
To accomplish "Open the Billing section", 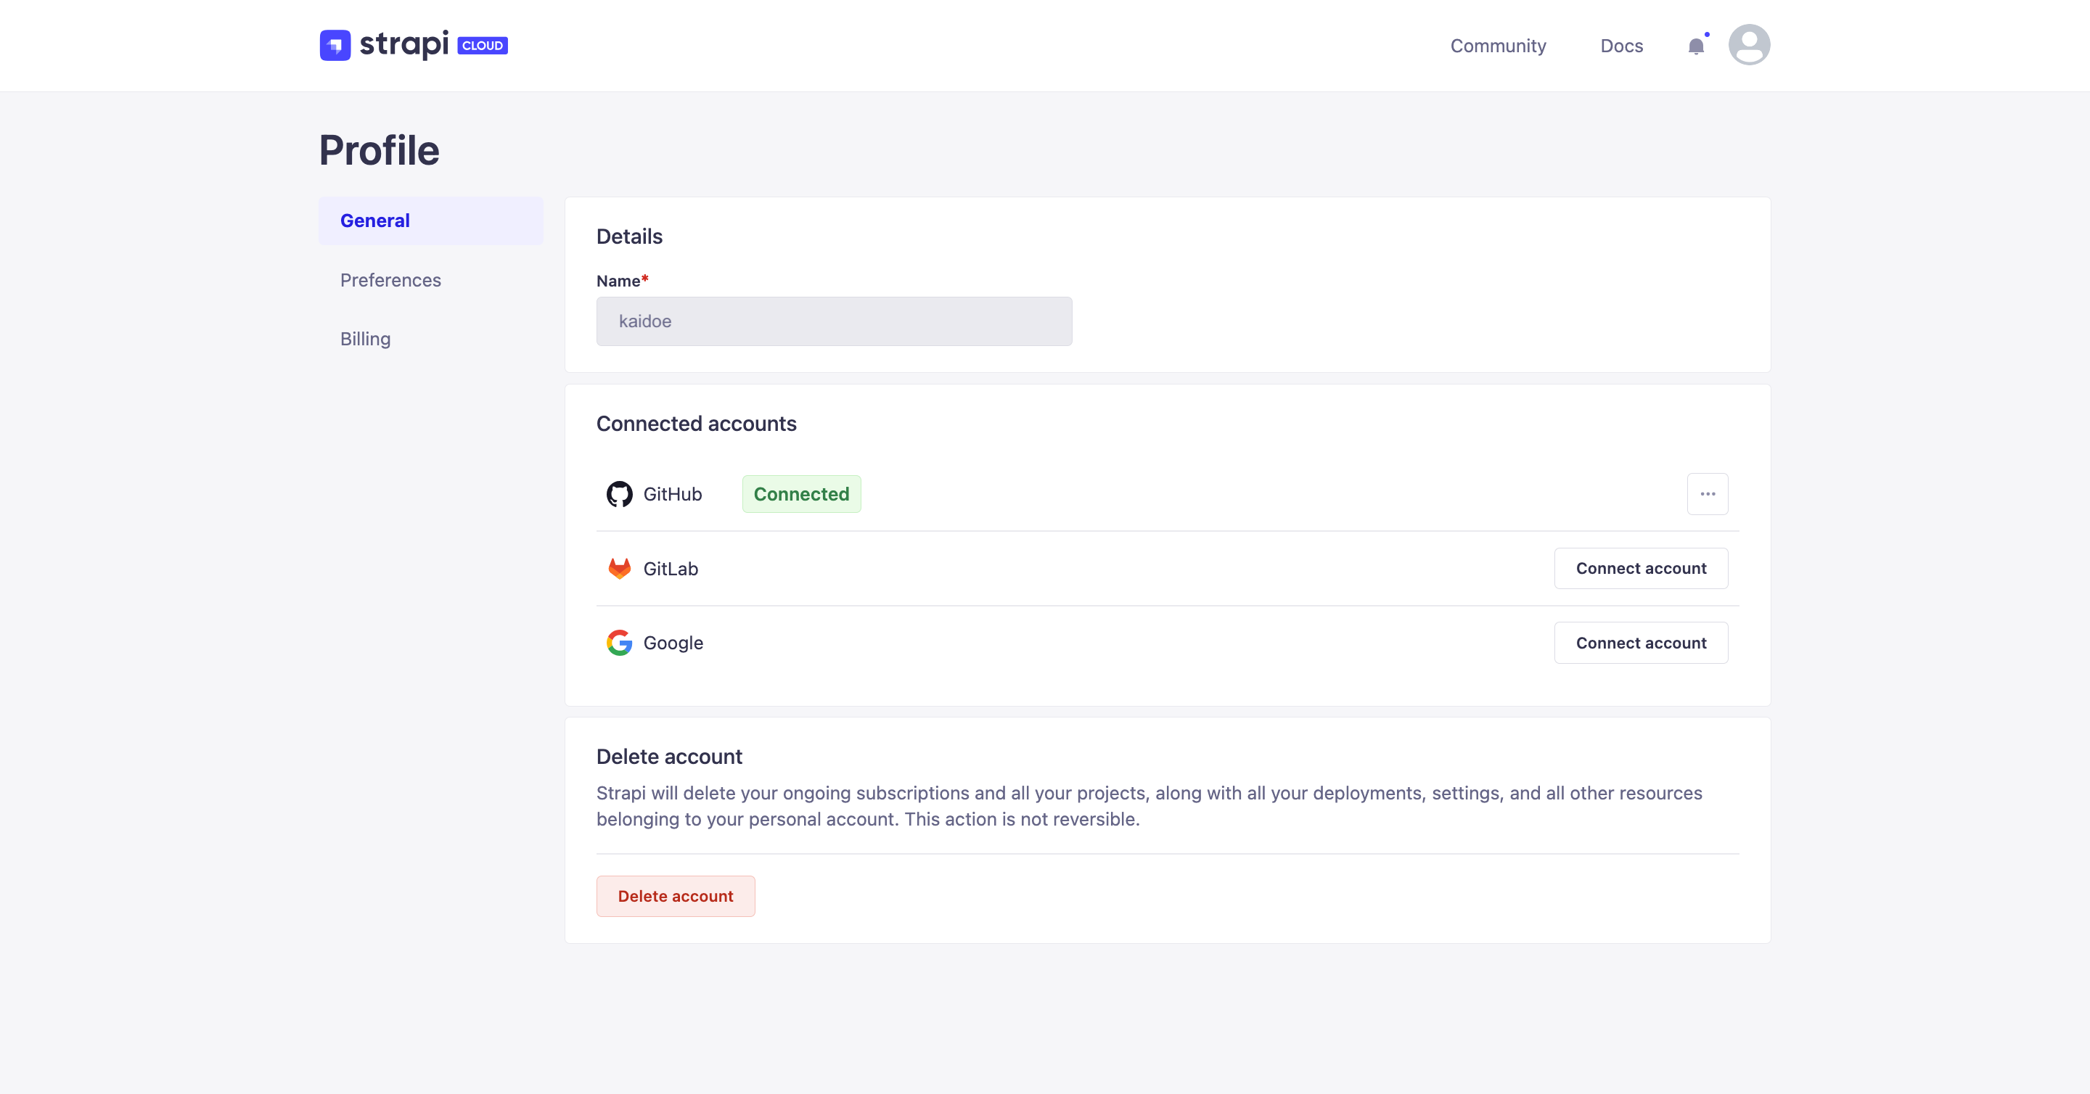I will [364, 338].
